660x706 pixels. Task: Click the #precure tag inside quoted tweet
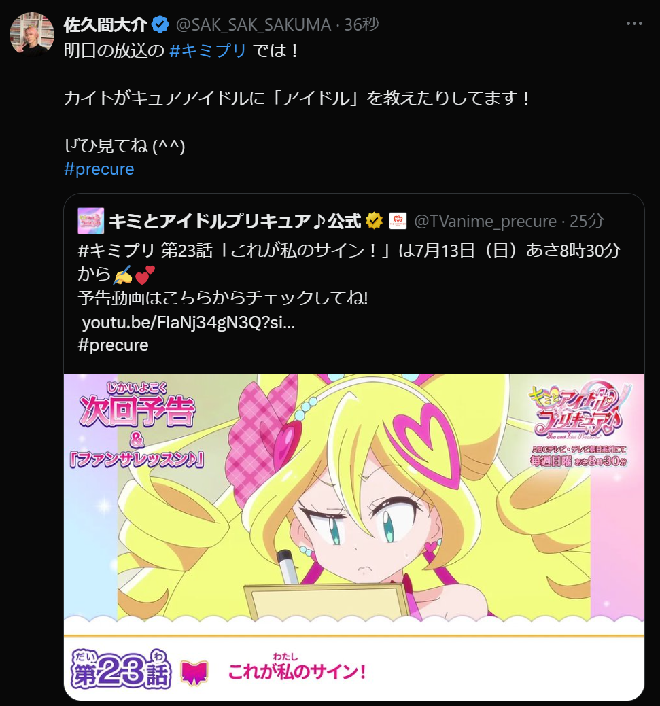(113, 345)
